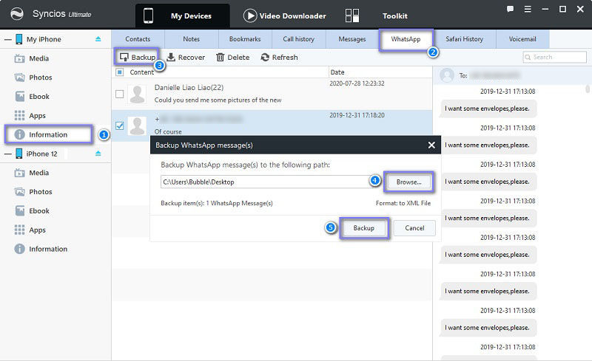Open the hamburger menu icon
Image resolution: width=592 pixels, height=361 pixels.
(528, 9)
